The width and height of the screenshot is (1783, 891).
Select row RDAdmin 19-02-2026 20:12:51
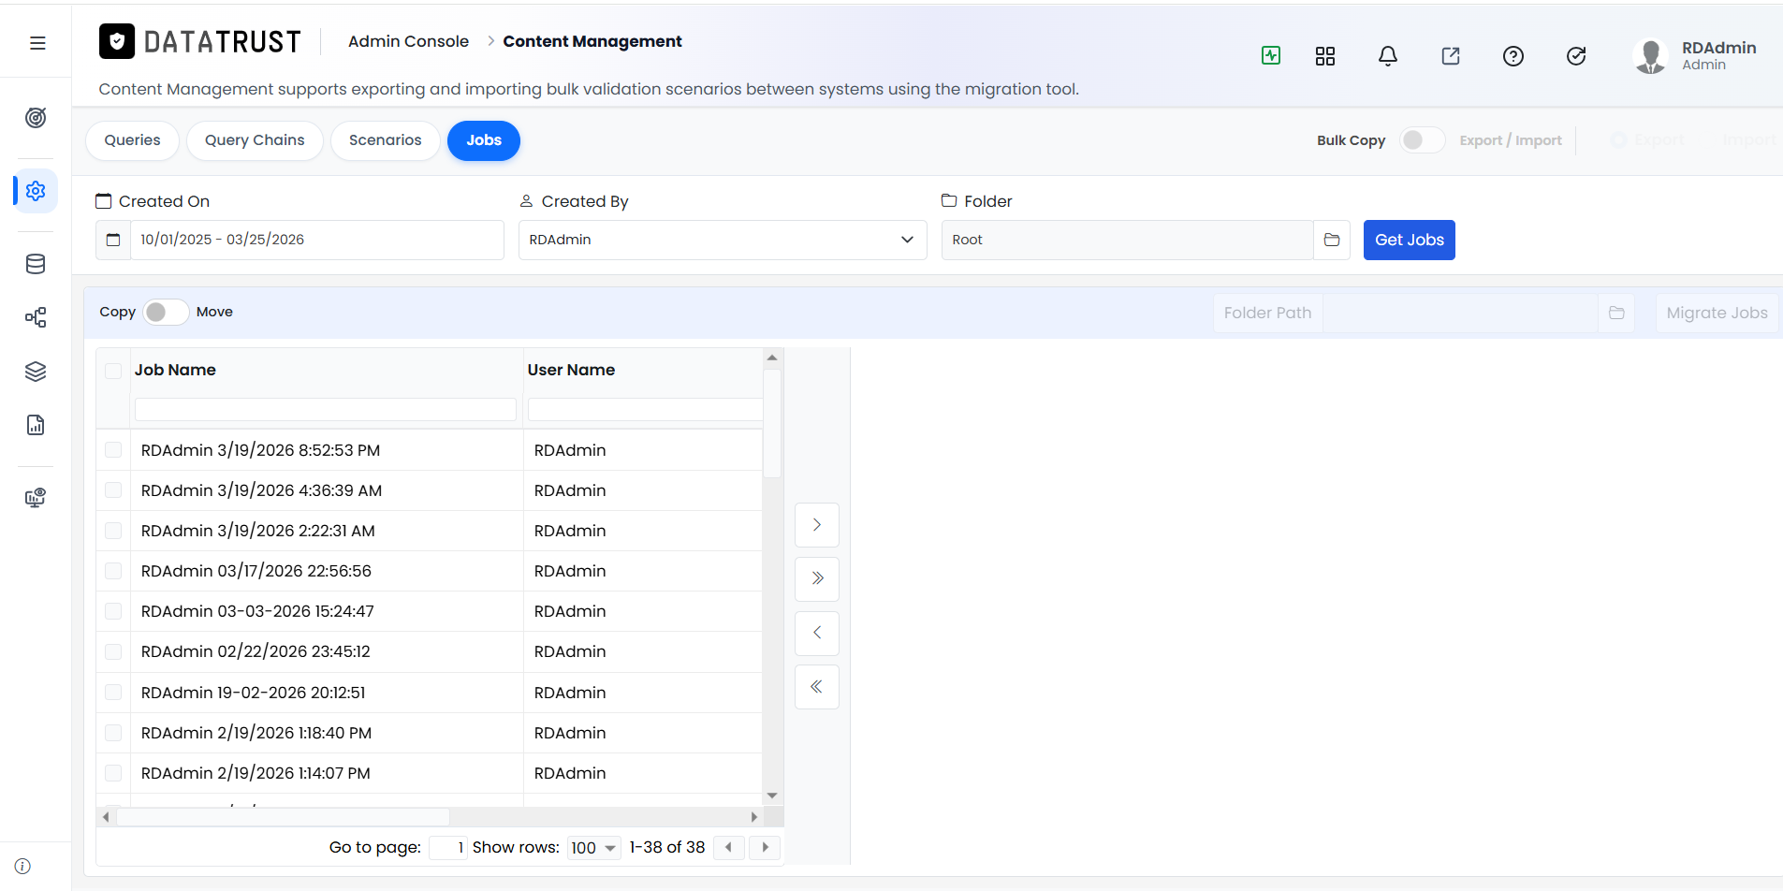click(430, 693)
